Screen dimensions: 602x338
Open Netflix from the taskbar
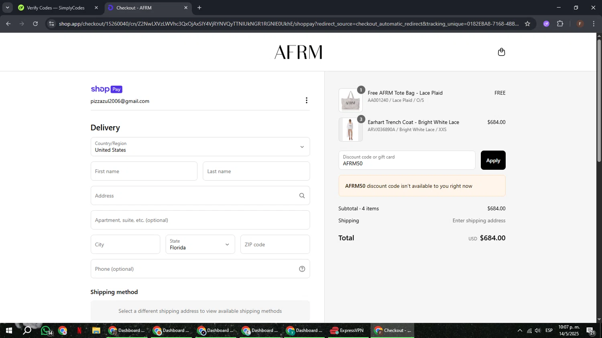79,331
